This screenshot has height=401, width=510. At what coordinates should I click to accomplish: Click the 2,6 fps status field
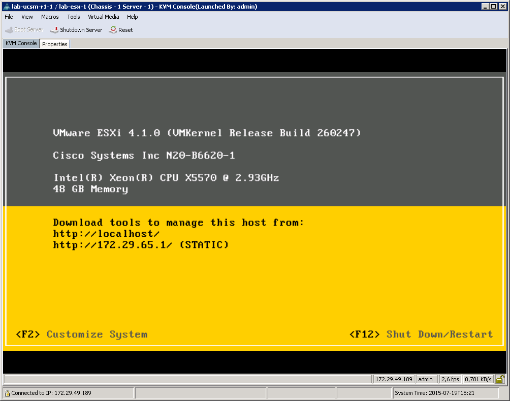450,379
